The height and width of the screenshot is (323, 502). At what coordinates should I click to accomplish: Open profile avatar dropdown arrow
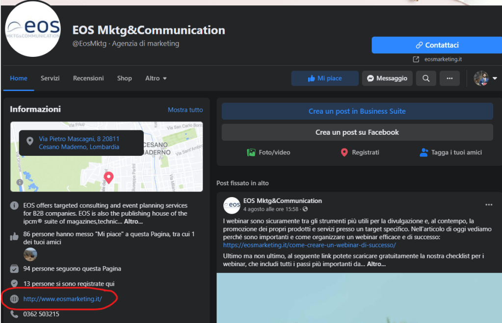[495, 78]
